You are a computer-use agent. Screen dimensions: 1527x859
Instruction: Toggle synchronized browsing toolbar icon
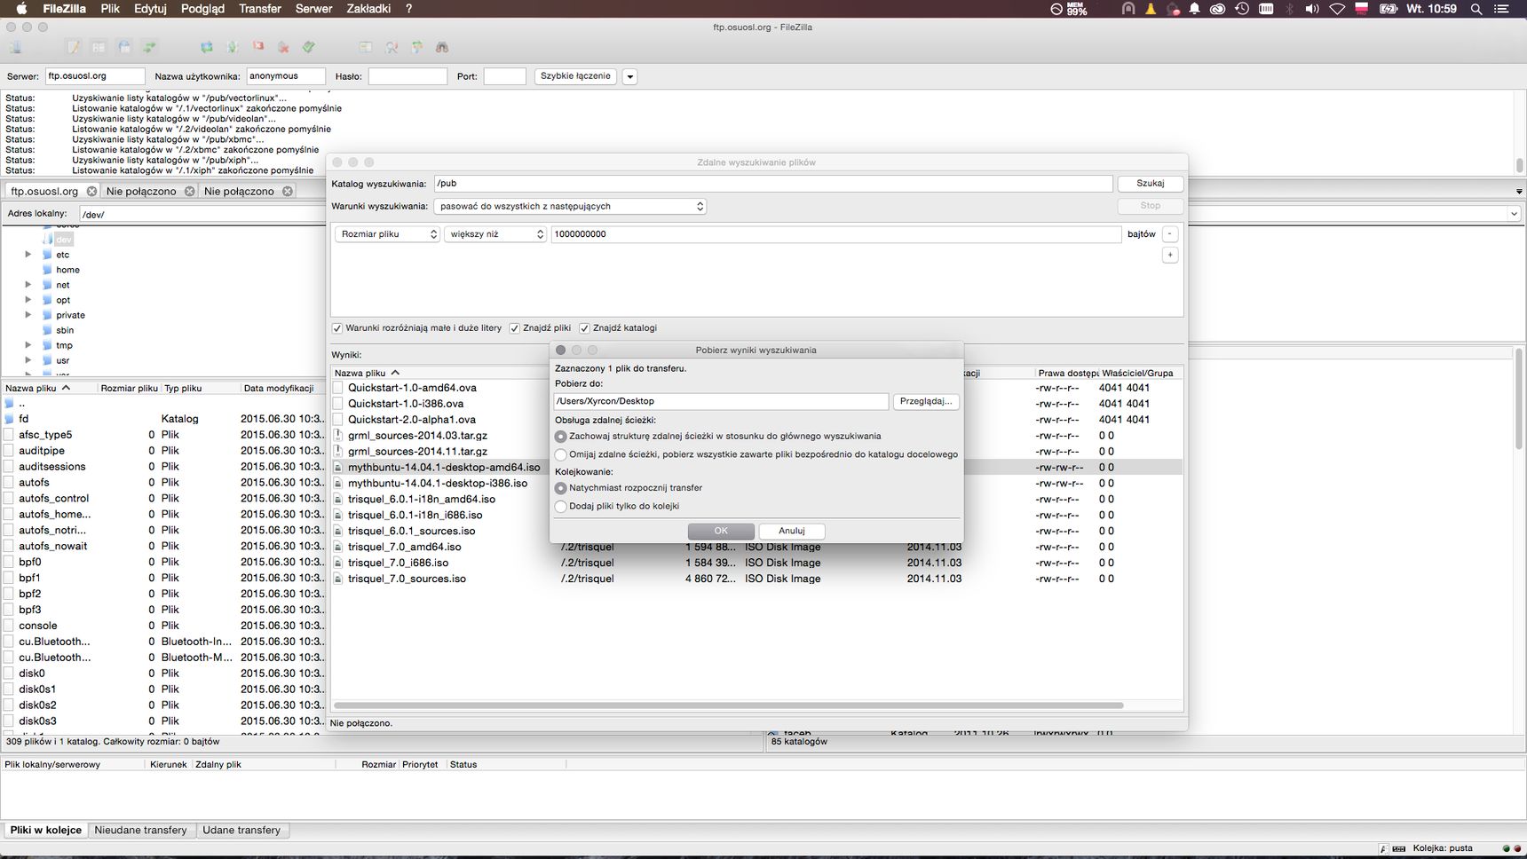coord(416,47)
